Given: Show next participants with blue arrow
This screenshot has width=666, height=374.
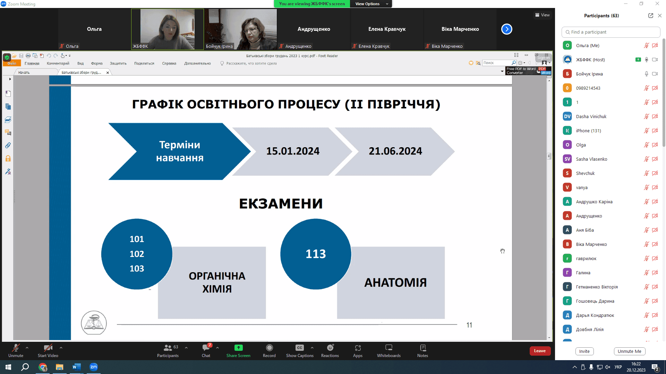Looking at the screenshot, I should pos(507,29).
